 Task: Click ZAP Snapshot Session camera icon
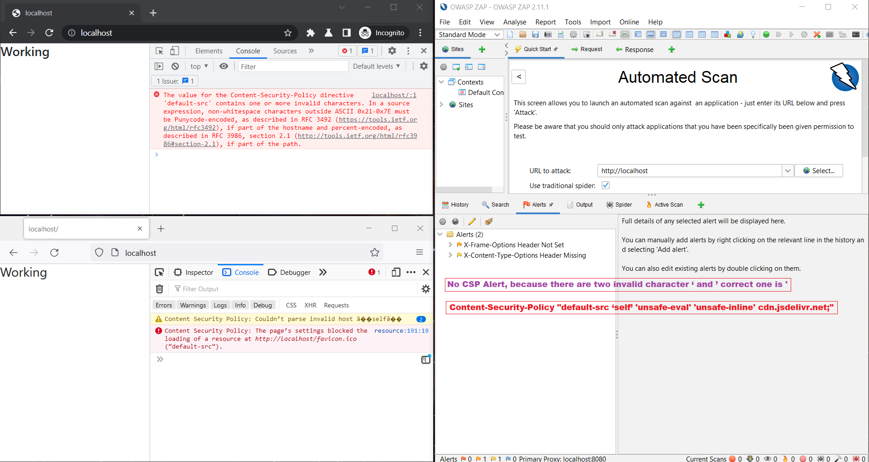548,34
